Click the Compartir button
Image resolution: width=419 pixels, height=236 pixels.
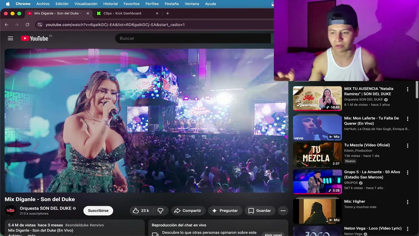(188, 210)
